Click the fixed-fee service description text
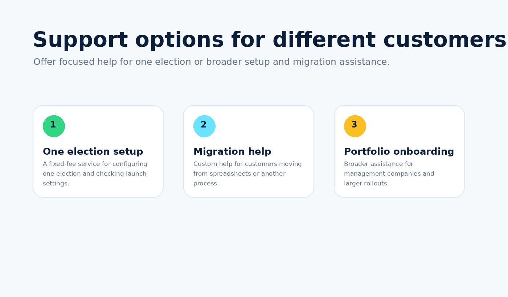The width and height of the screenshot is (508, 297). point(95,174)
